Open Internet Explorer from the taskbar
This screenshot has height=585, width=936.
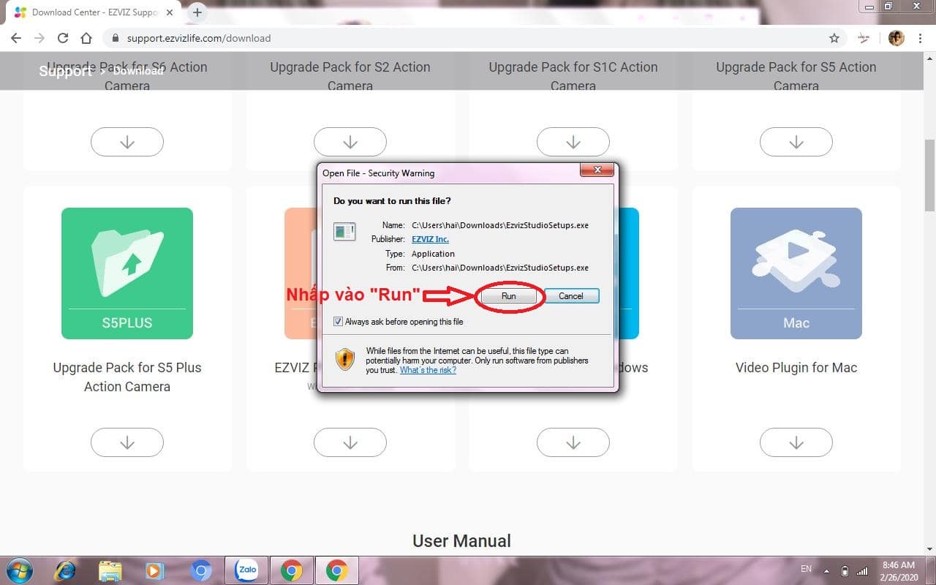pyautogui.click(x=65, y=570)
